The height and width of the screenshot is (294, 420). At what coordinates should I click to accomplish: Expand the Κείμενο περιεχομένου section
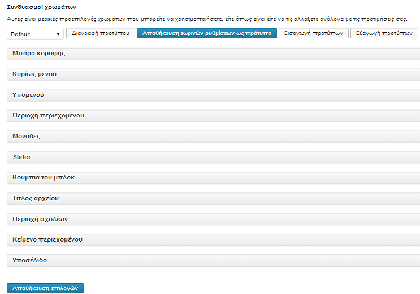tap(214, 240)
